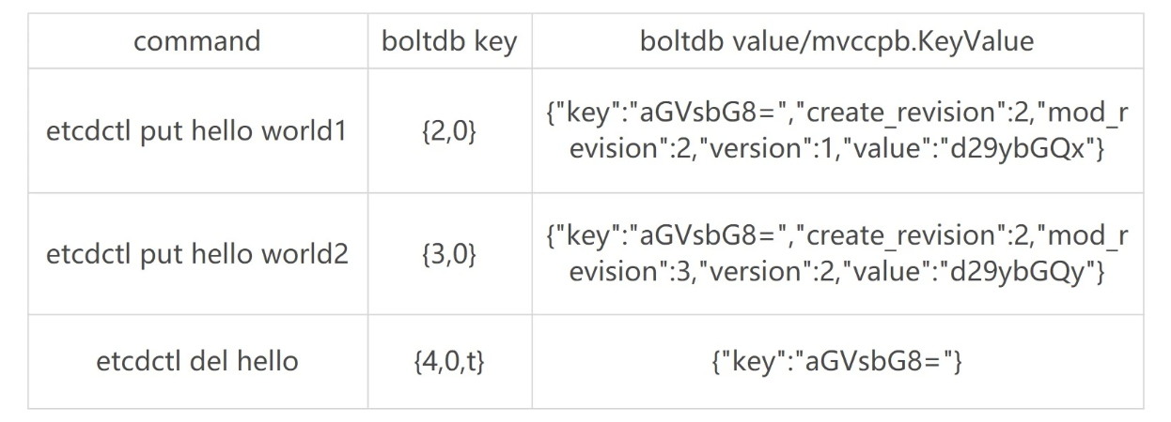Select the 'etcdctl put hello world1' cell
Screen dimensions: 1171x422
(x=196, y=131)
